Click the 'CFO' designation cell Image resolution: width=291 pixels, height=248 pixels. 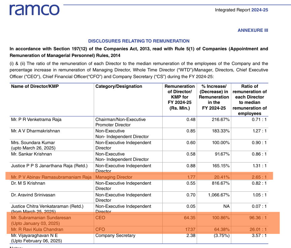click(x=100, y=230)
